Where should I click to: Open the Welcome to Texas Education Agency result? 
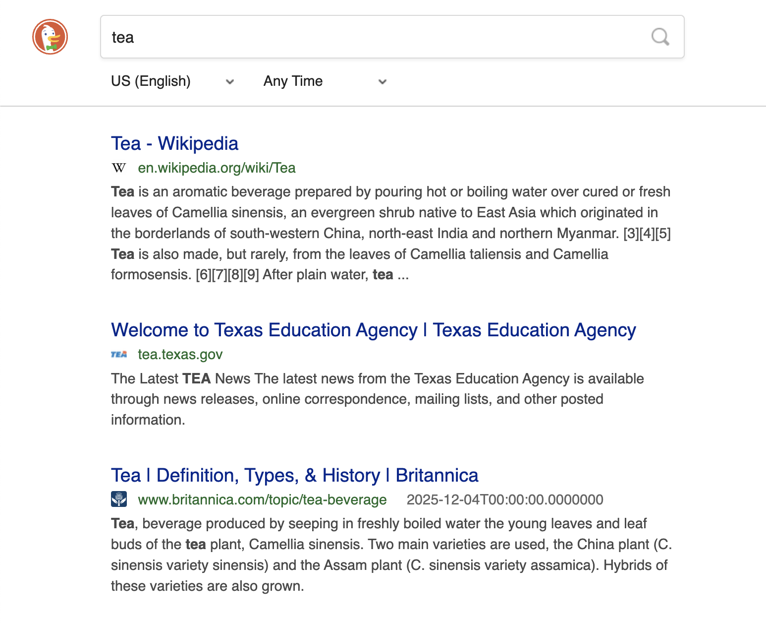tap(373, 330)
